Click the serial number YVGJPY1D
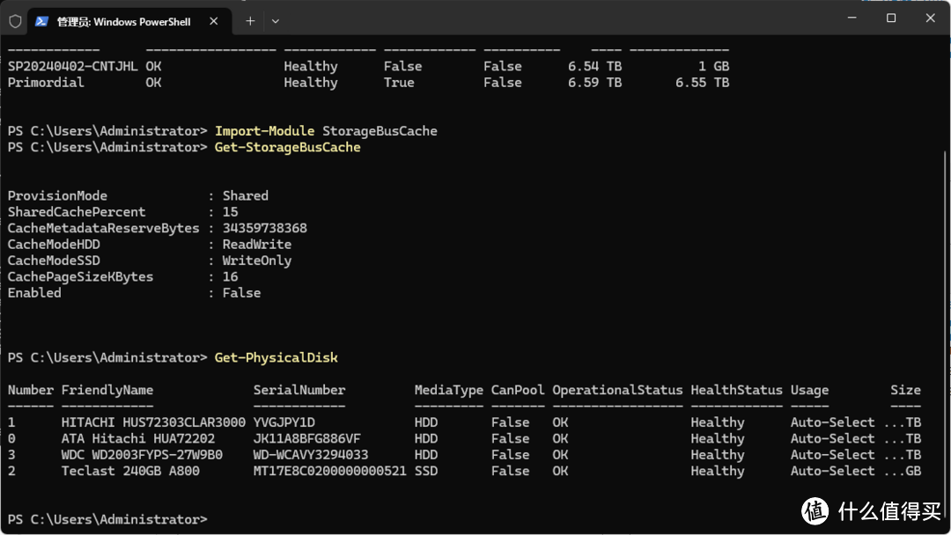The height and width of the screenshot is (535, 951). coord(284,422)
